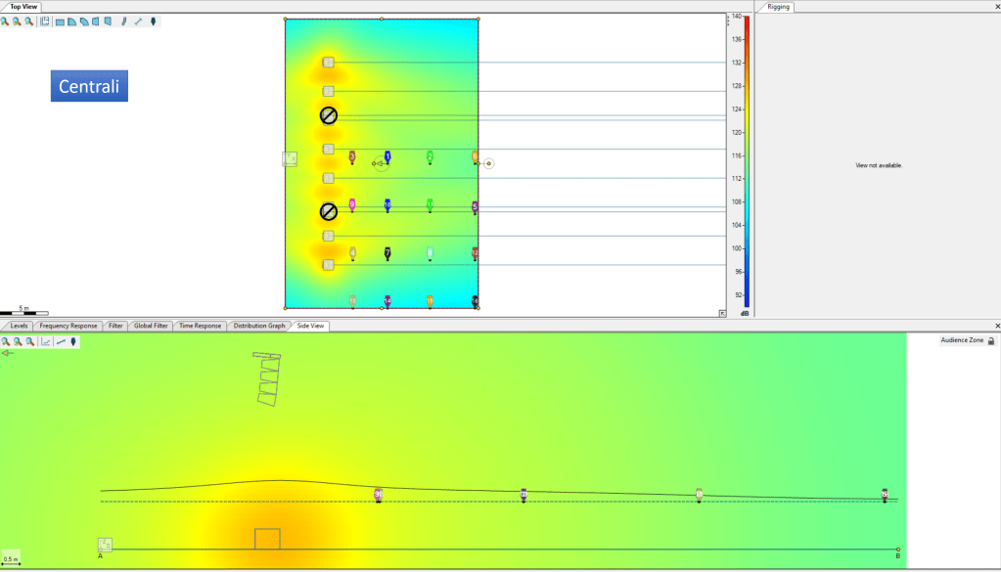Screen dimensions: 1001x572
Task: Select the diagonal line measurement tool in Top View
Action: coord(138,21)
